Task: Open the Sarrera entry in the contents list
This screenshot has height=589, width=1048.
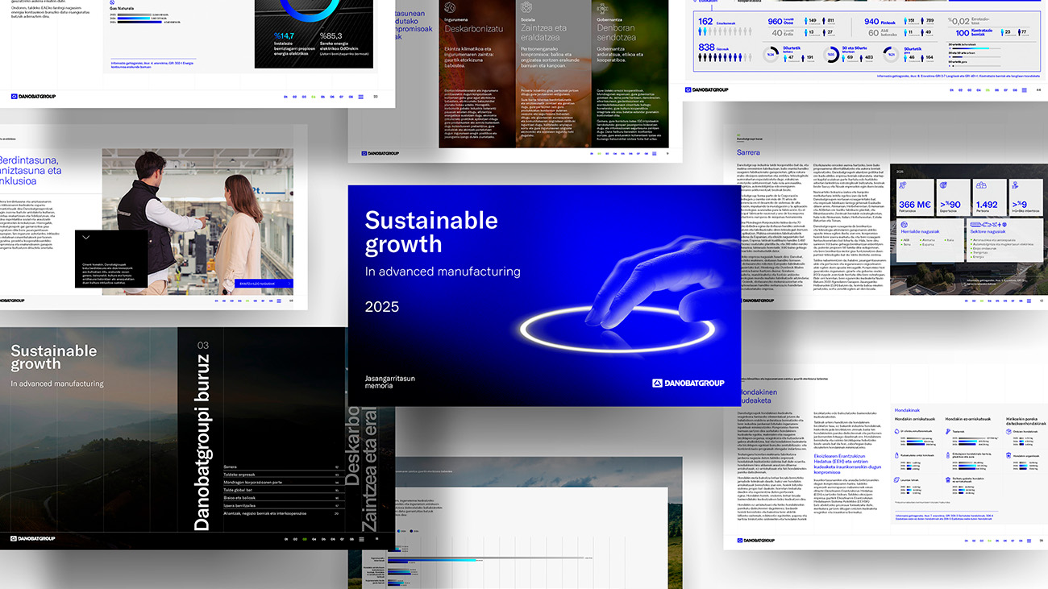Action: [x=281, y=467]
